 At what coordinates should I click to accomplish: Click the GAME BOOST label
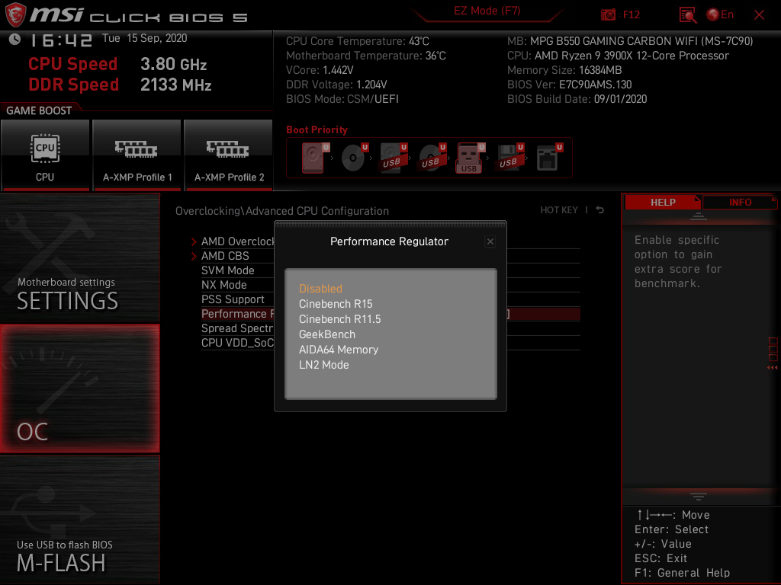39,110
